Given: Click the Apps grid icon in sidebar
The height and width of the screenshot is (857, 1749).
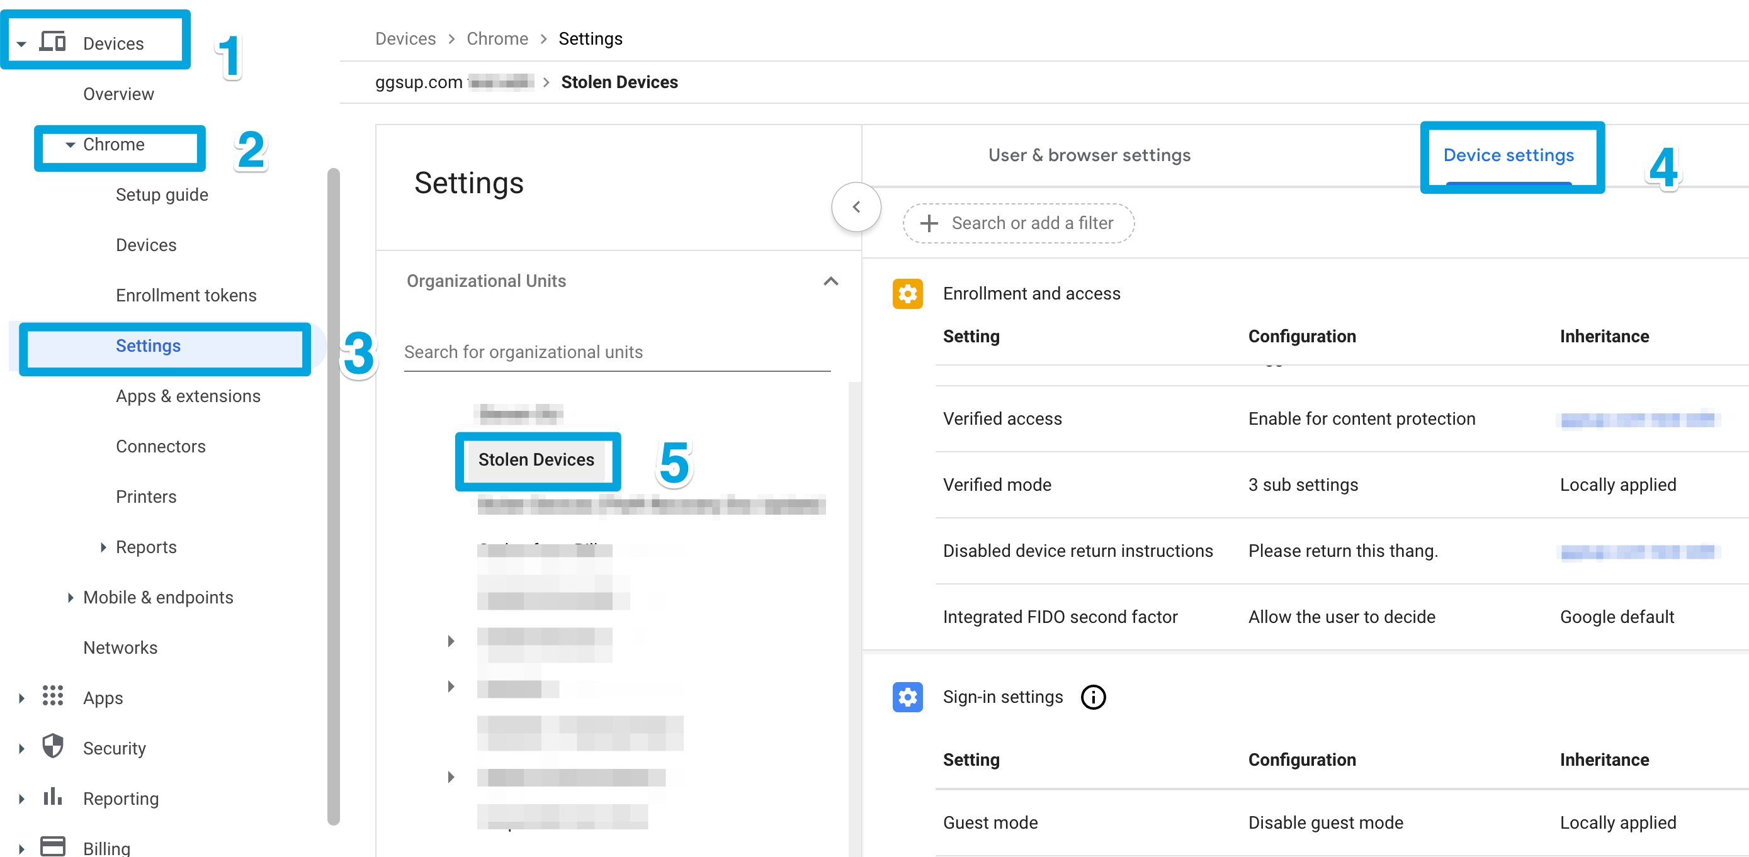Looking at the screenshot, I should pyautogui.click(x=52, y=696).
